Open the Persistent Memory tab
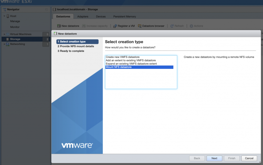 tap(125, 16)
